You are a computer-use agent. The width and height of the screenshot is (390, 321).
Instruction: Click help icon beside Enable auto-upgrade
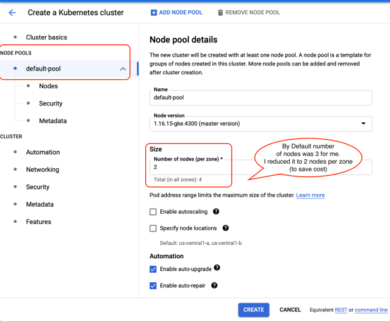217,268
